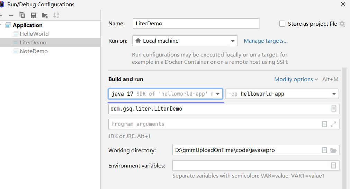Browse for working directory using folder icon
Screen dimensions: 350x189
(333, 150)
